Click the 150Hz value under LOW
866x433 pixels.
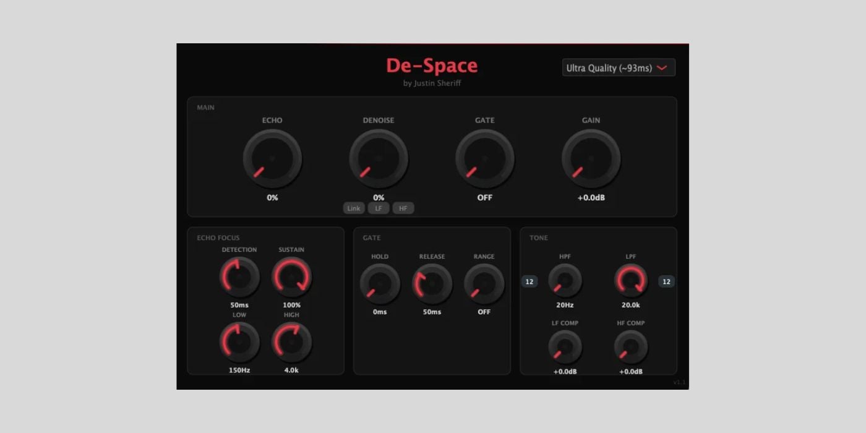pyautogui.click(x=239, y=370)
